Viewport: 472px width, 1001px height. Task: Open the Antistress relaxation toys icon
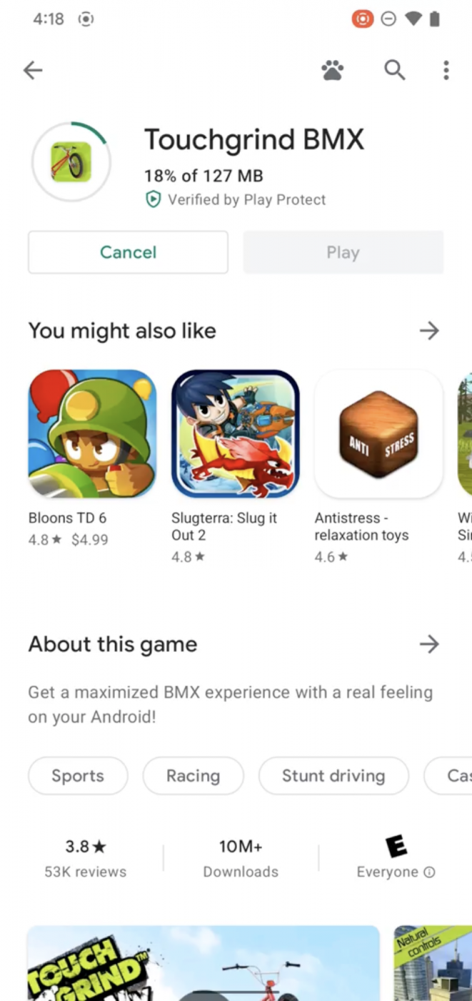[378, 433]
